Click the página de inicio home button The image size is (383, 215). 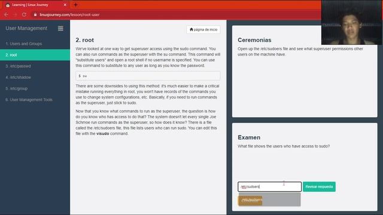[x=203, y=29]
